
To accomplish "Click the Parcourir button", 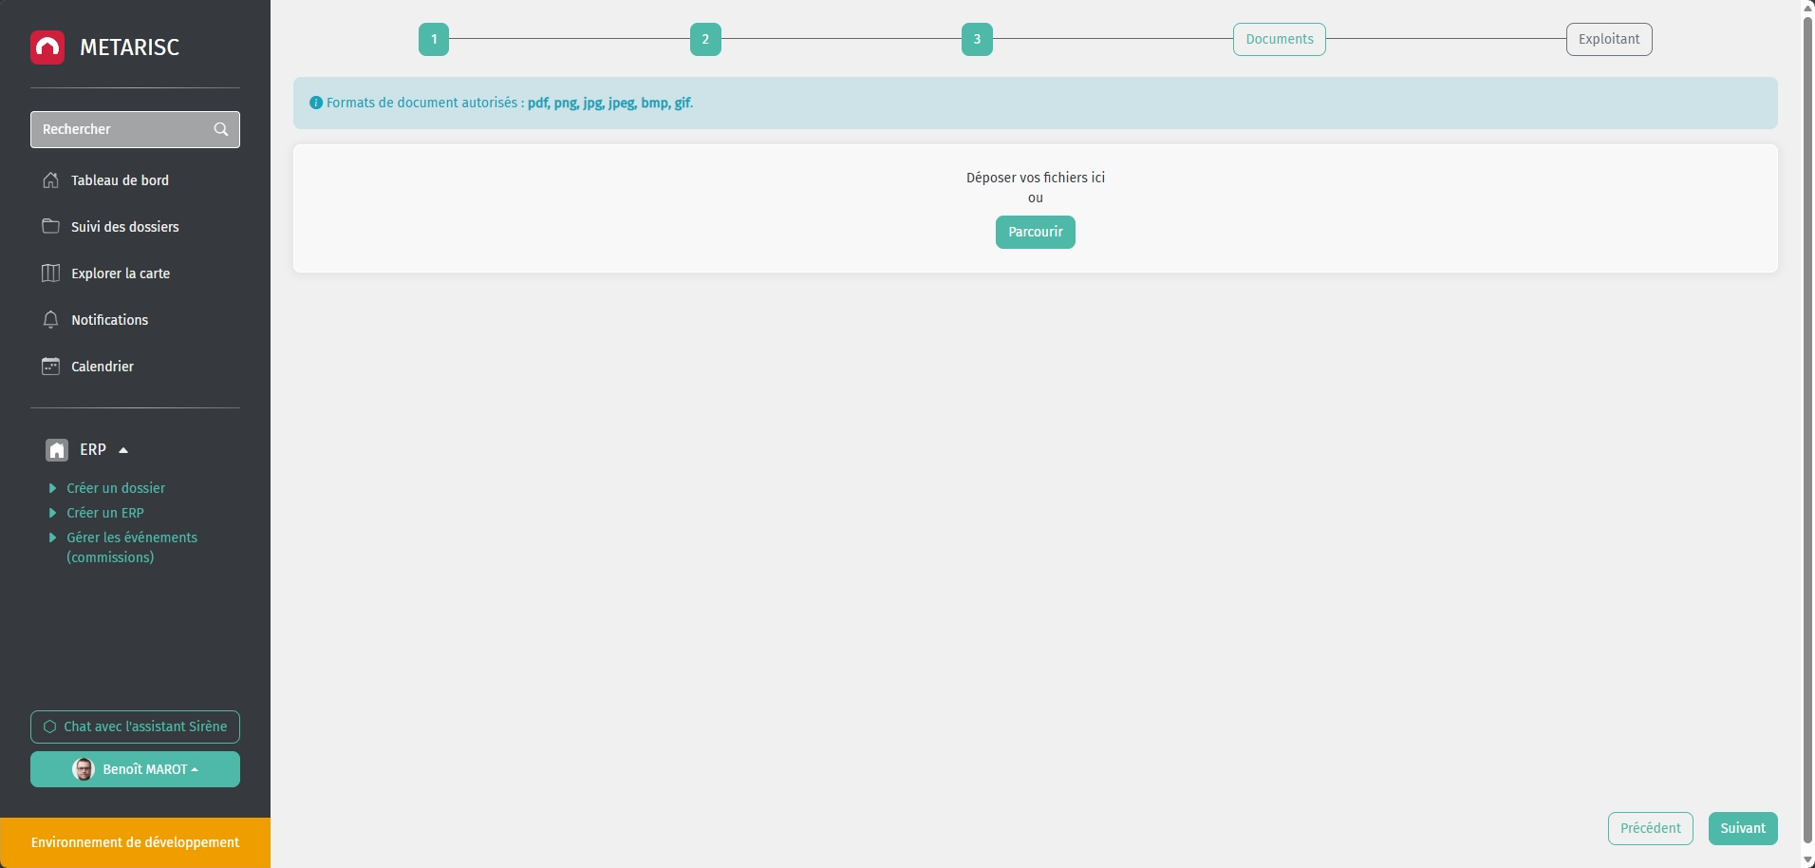I will click(x=1036, y=233).
